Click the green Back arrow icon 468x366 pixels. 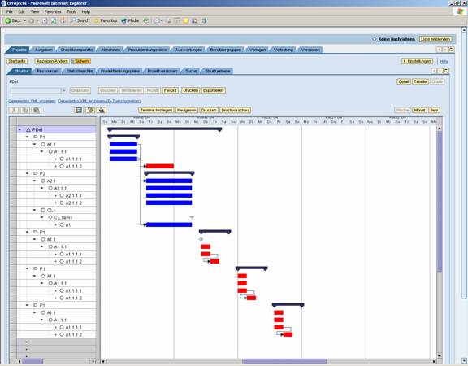pyautogui.click(x=8, y=20)
